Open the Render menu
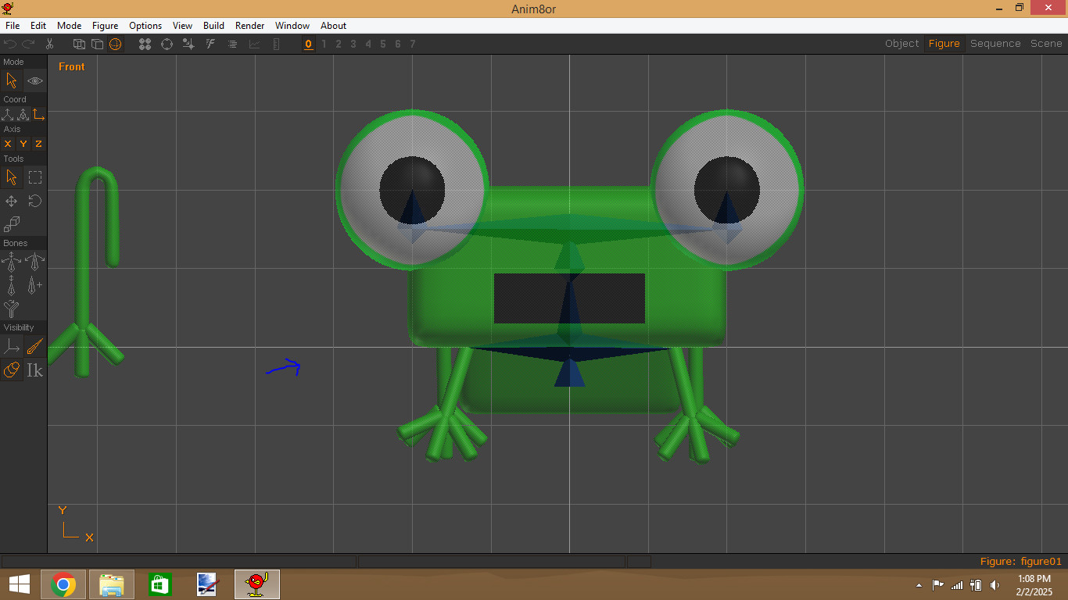1068x600 pixels. click(x=250, y=26)
